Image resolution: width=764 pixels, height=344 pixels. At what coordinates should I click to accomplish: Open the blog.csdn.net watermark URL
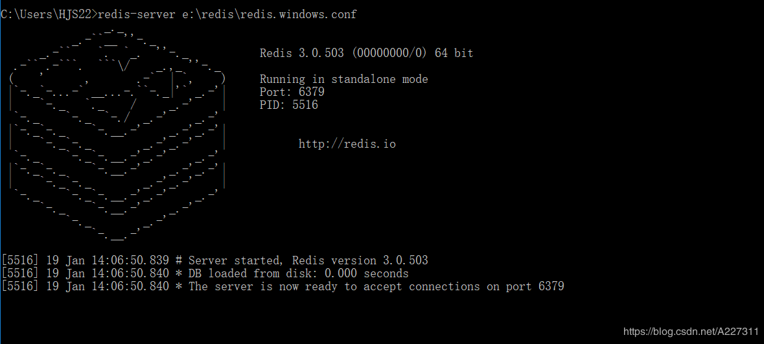(691, 332)
